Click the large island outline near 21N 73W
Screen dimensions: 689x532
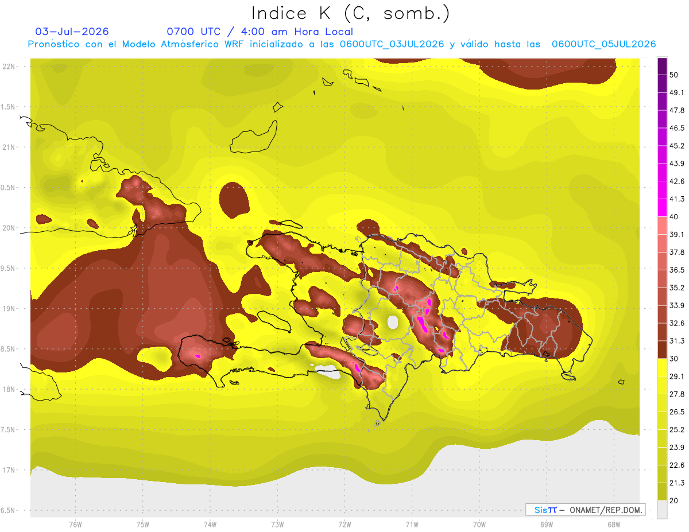tap(254, 137)
